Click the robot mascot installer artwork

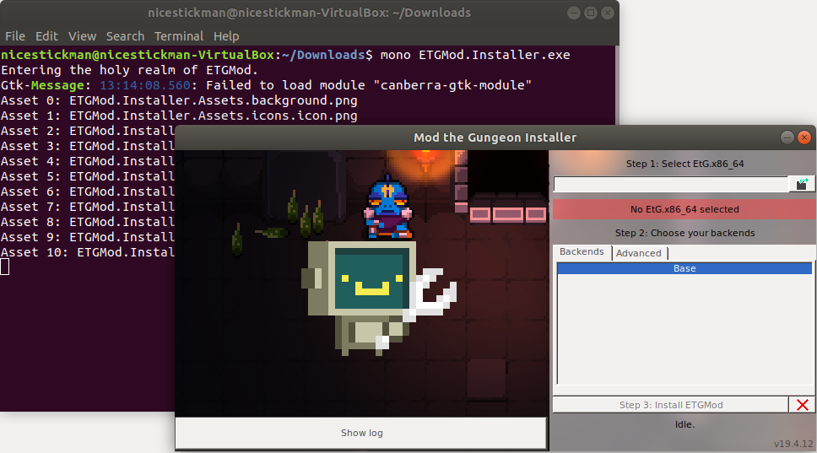pyautogui.click(x=378, y=297)
